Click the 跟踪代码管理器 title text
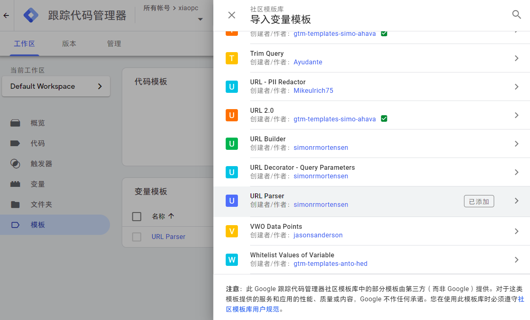This screenshot has height=320, width=530. pos(87,15)
